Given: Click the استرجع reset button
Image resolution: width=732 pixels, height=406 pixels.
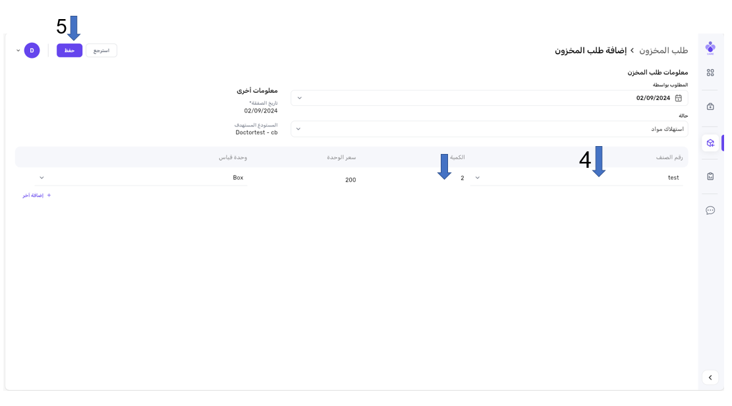Looking at the screenshot, I should pos(101,51).
